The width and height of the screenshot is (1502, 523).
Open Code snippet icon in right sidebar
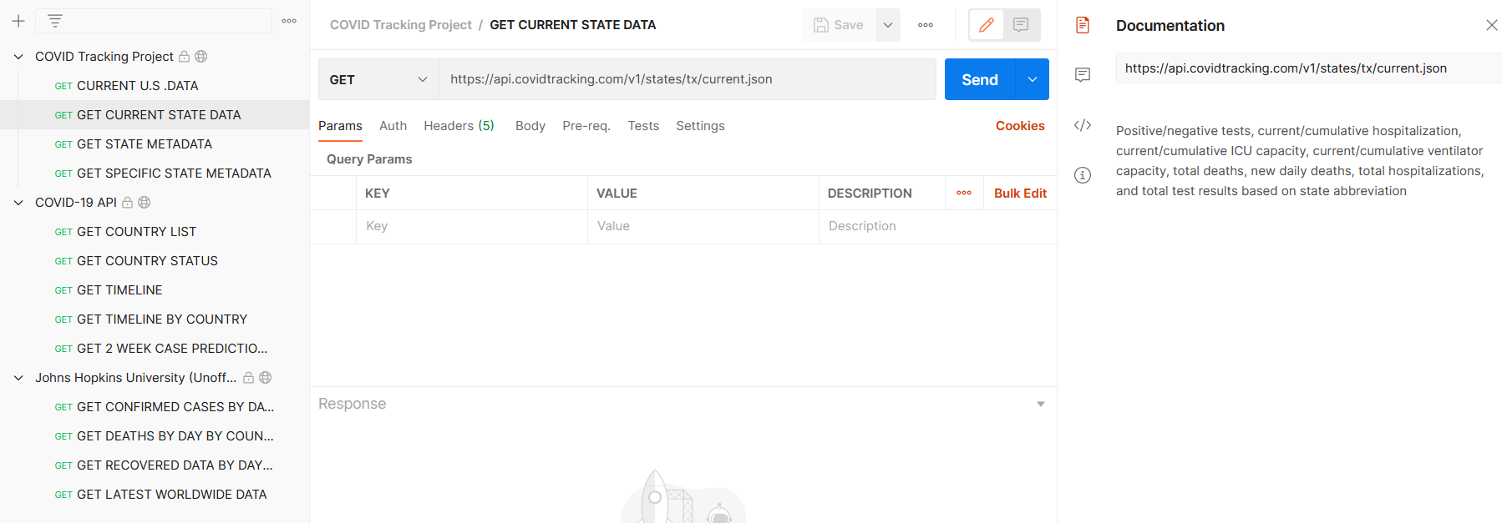tap(1083, 125)
